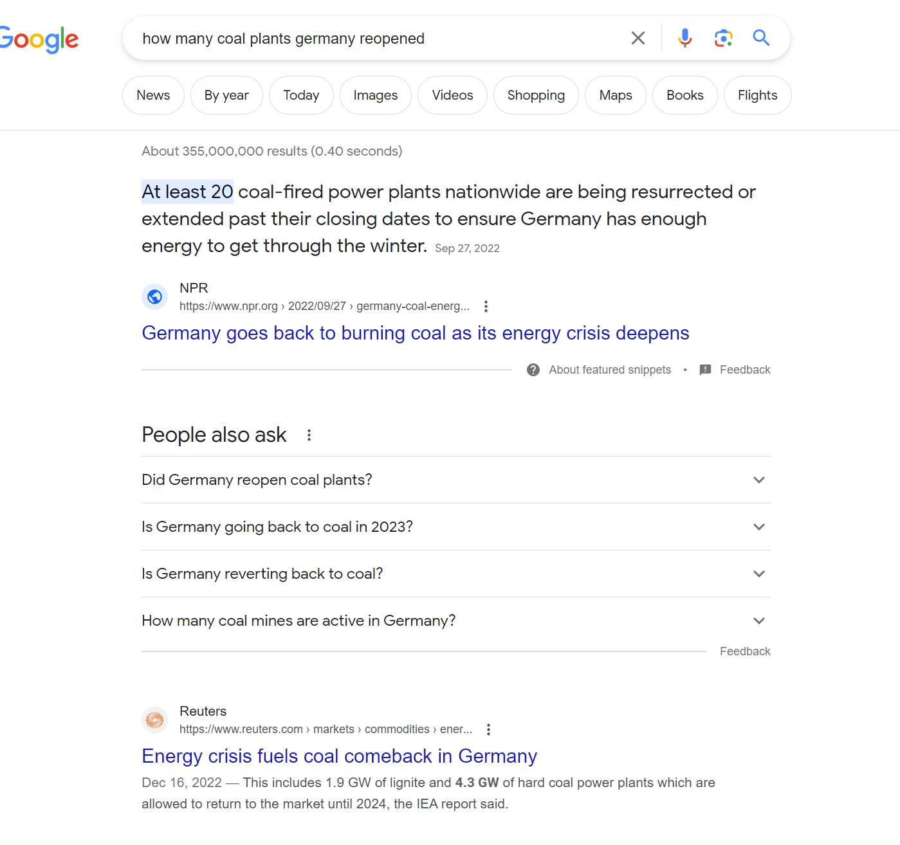Clear the search box text
900x845 pixels.
coord(638,39)
